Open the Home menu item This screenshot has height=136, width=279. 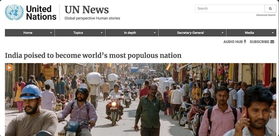tap(28, 33)
